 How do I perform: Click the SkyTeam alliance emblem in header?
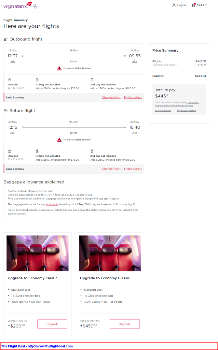(x=35, y=6)
